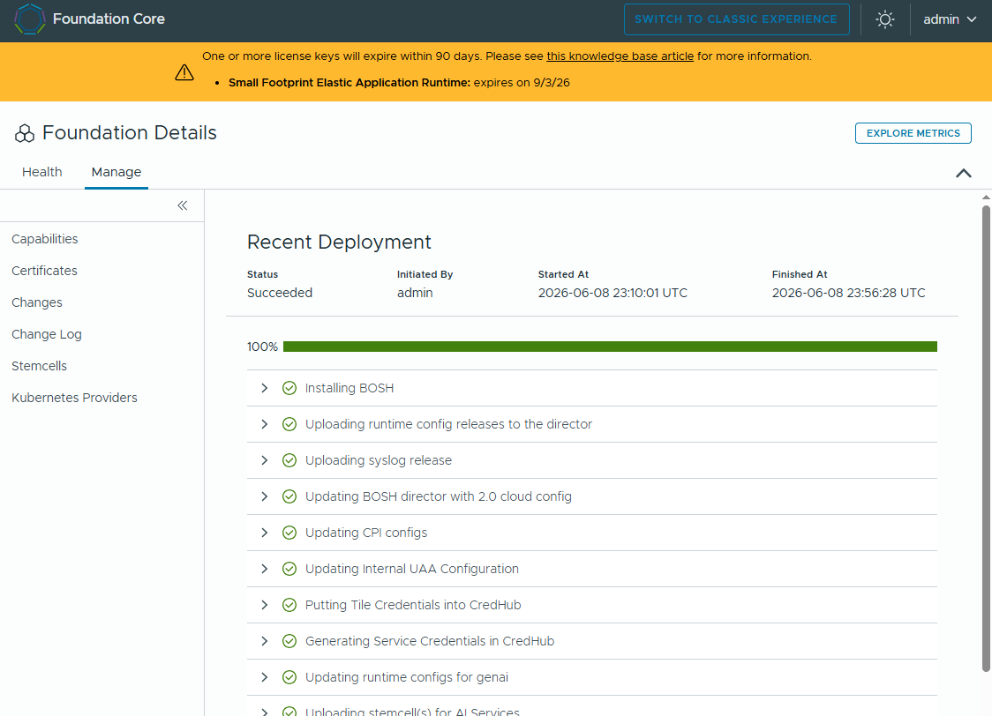This screenshot has height=716, width=992.
Task: Switch to the Health tab
Action: pos(41,172)
